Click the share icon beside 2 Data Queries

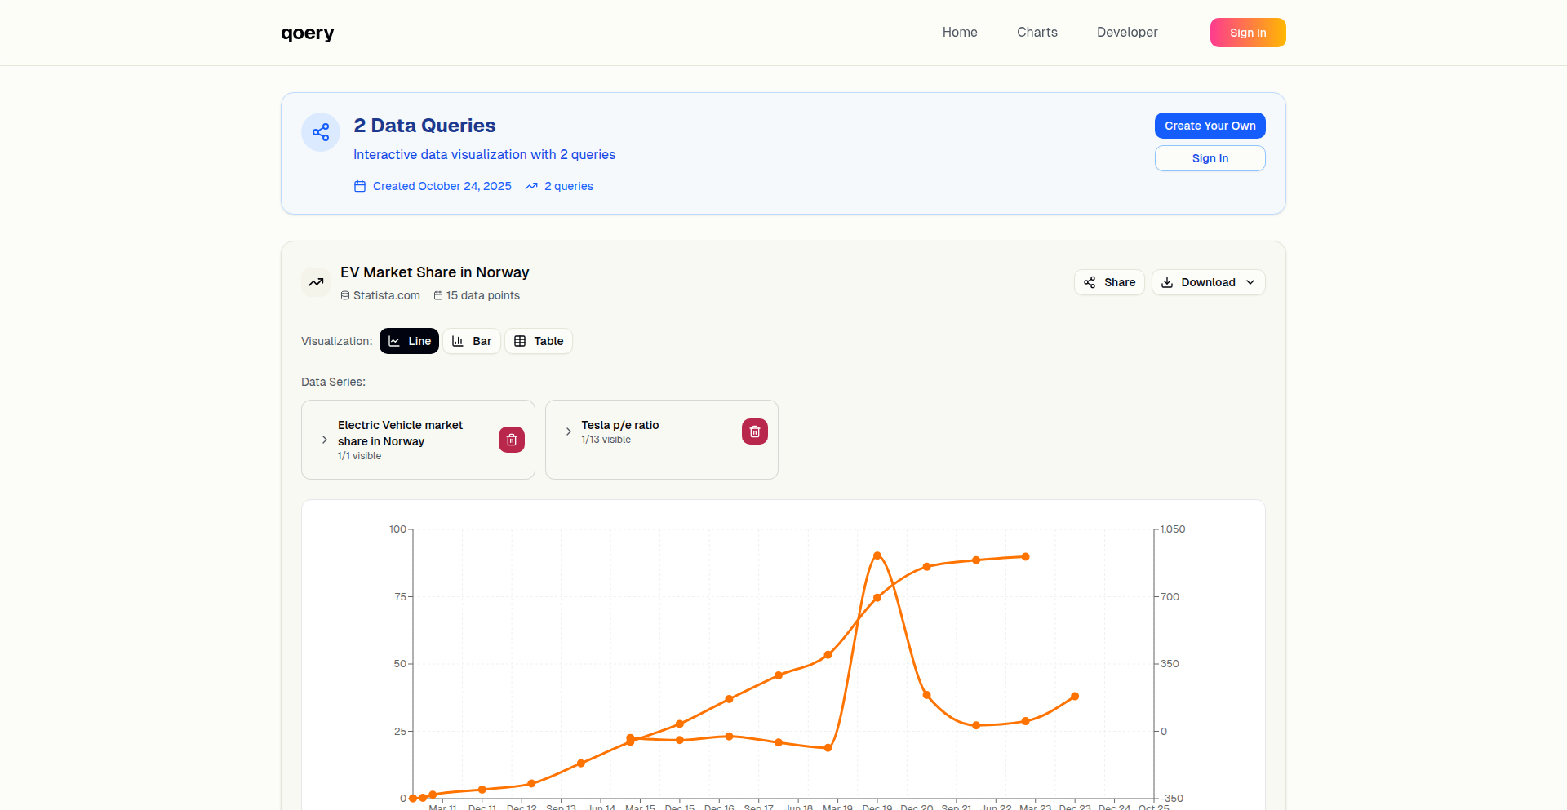[321, 132]
